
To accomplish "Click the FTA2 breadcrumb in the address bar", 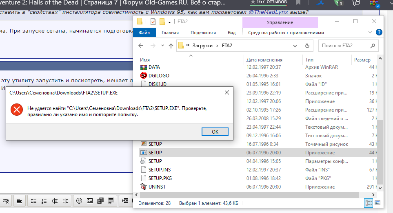I will pyautogui.click(x=227, y=46).
